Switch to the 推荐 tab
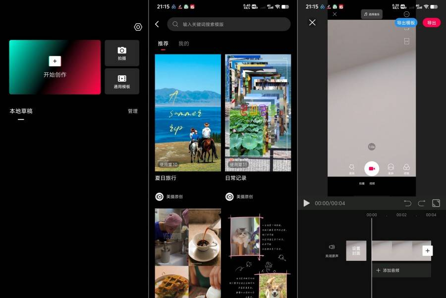 coord(163,44)
